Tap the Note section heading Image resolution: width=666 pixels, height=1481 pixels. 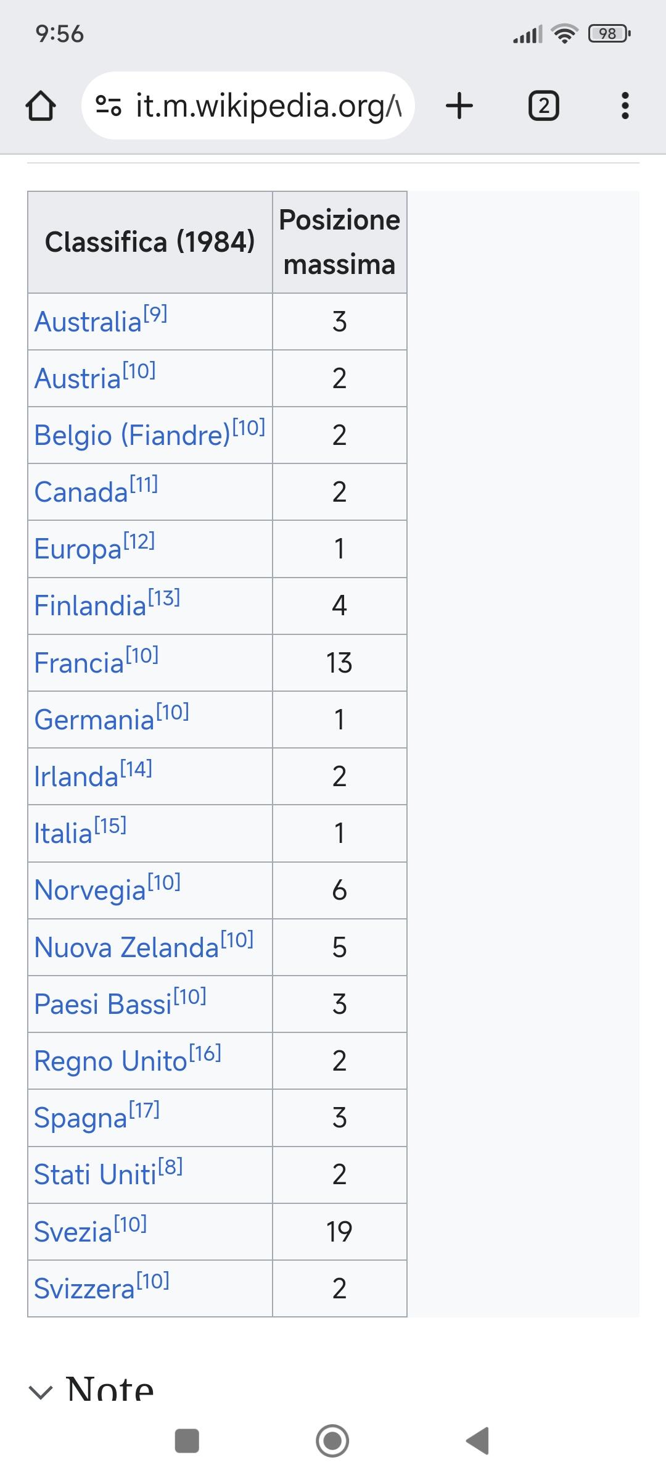coord(110,1388)
